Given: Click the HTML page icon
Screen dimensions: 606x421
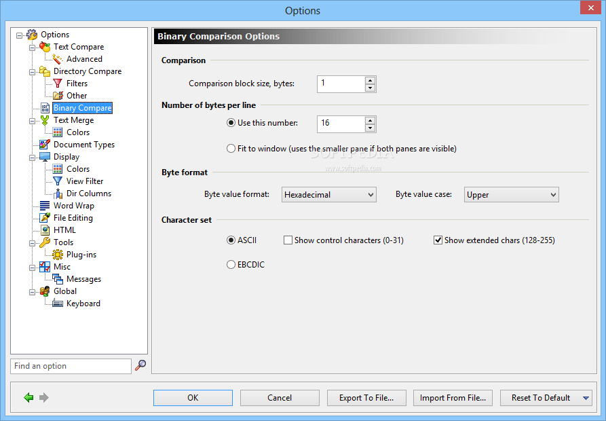Looking at the screenshot, I should point(45,230).
